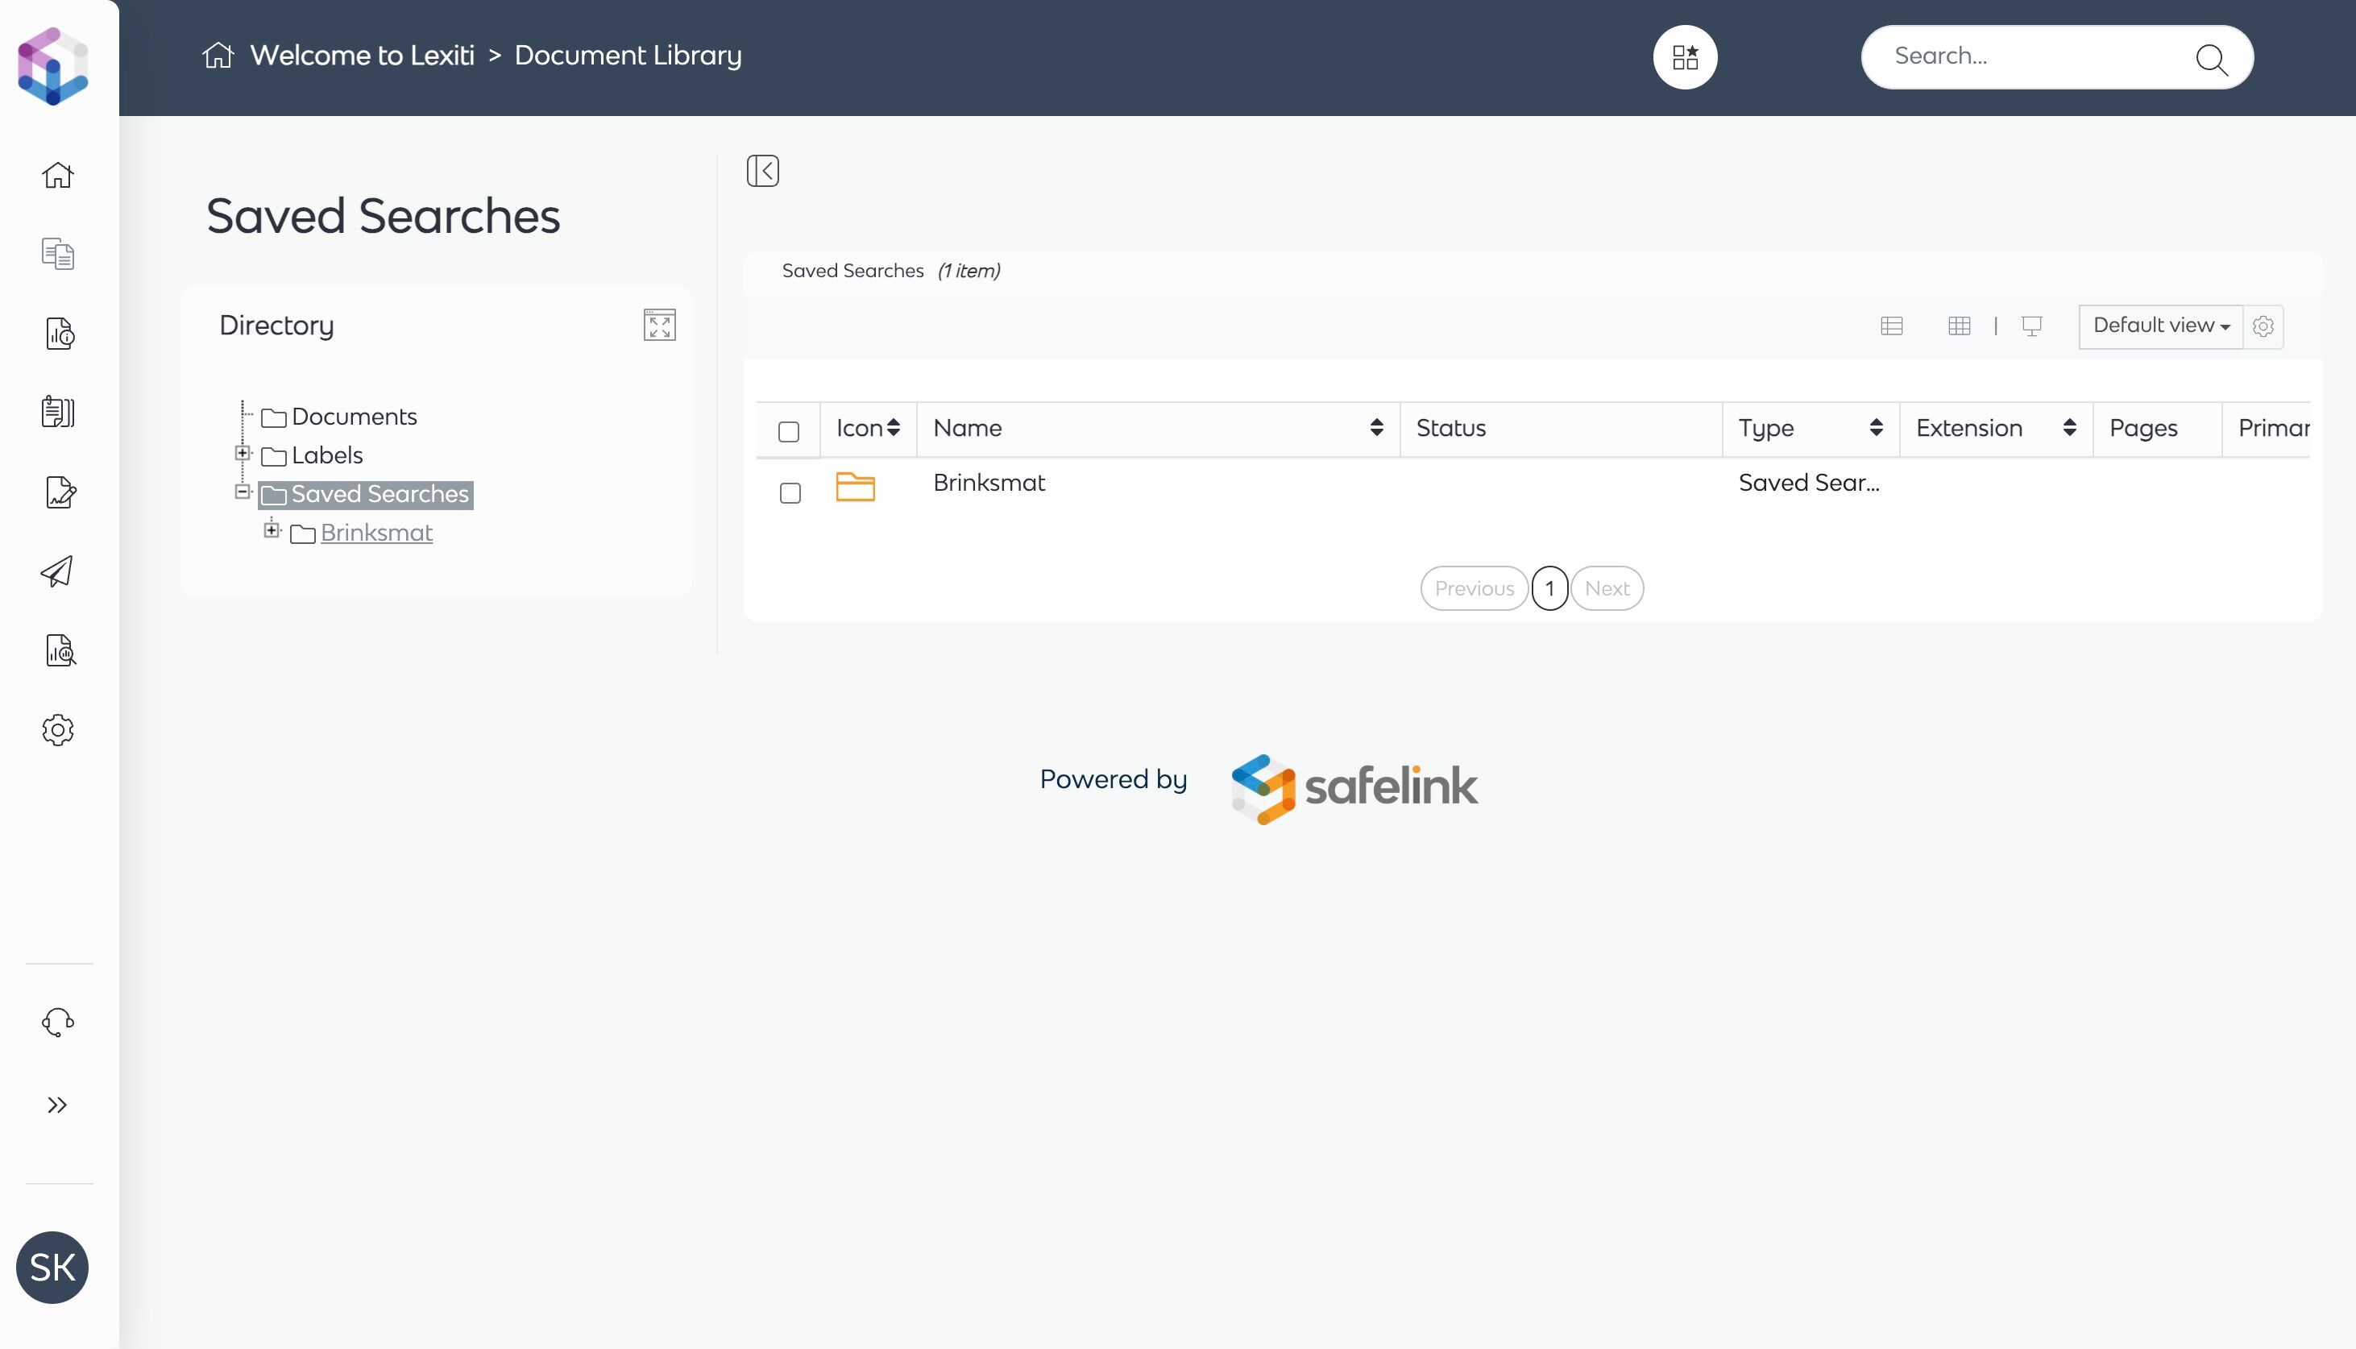
Task: Check the select-all header checkbox
Action: 789,432
